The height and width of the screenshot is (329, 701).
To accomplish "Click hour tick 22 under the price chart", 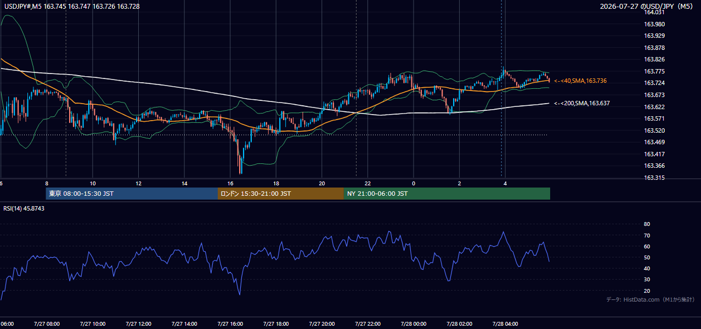I will (x=368, y=183).
